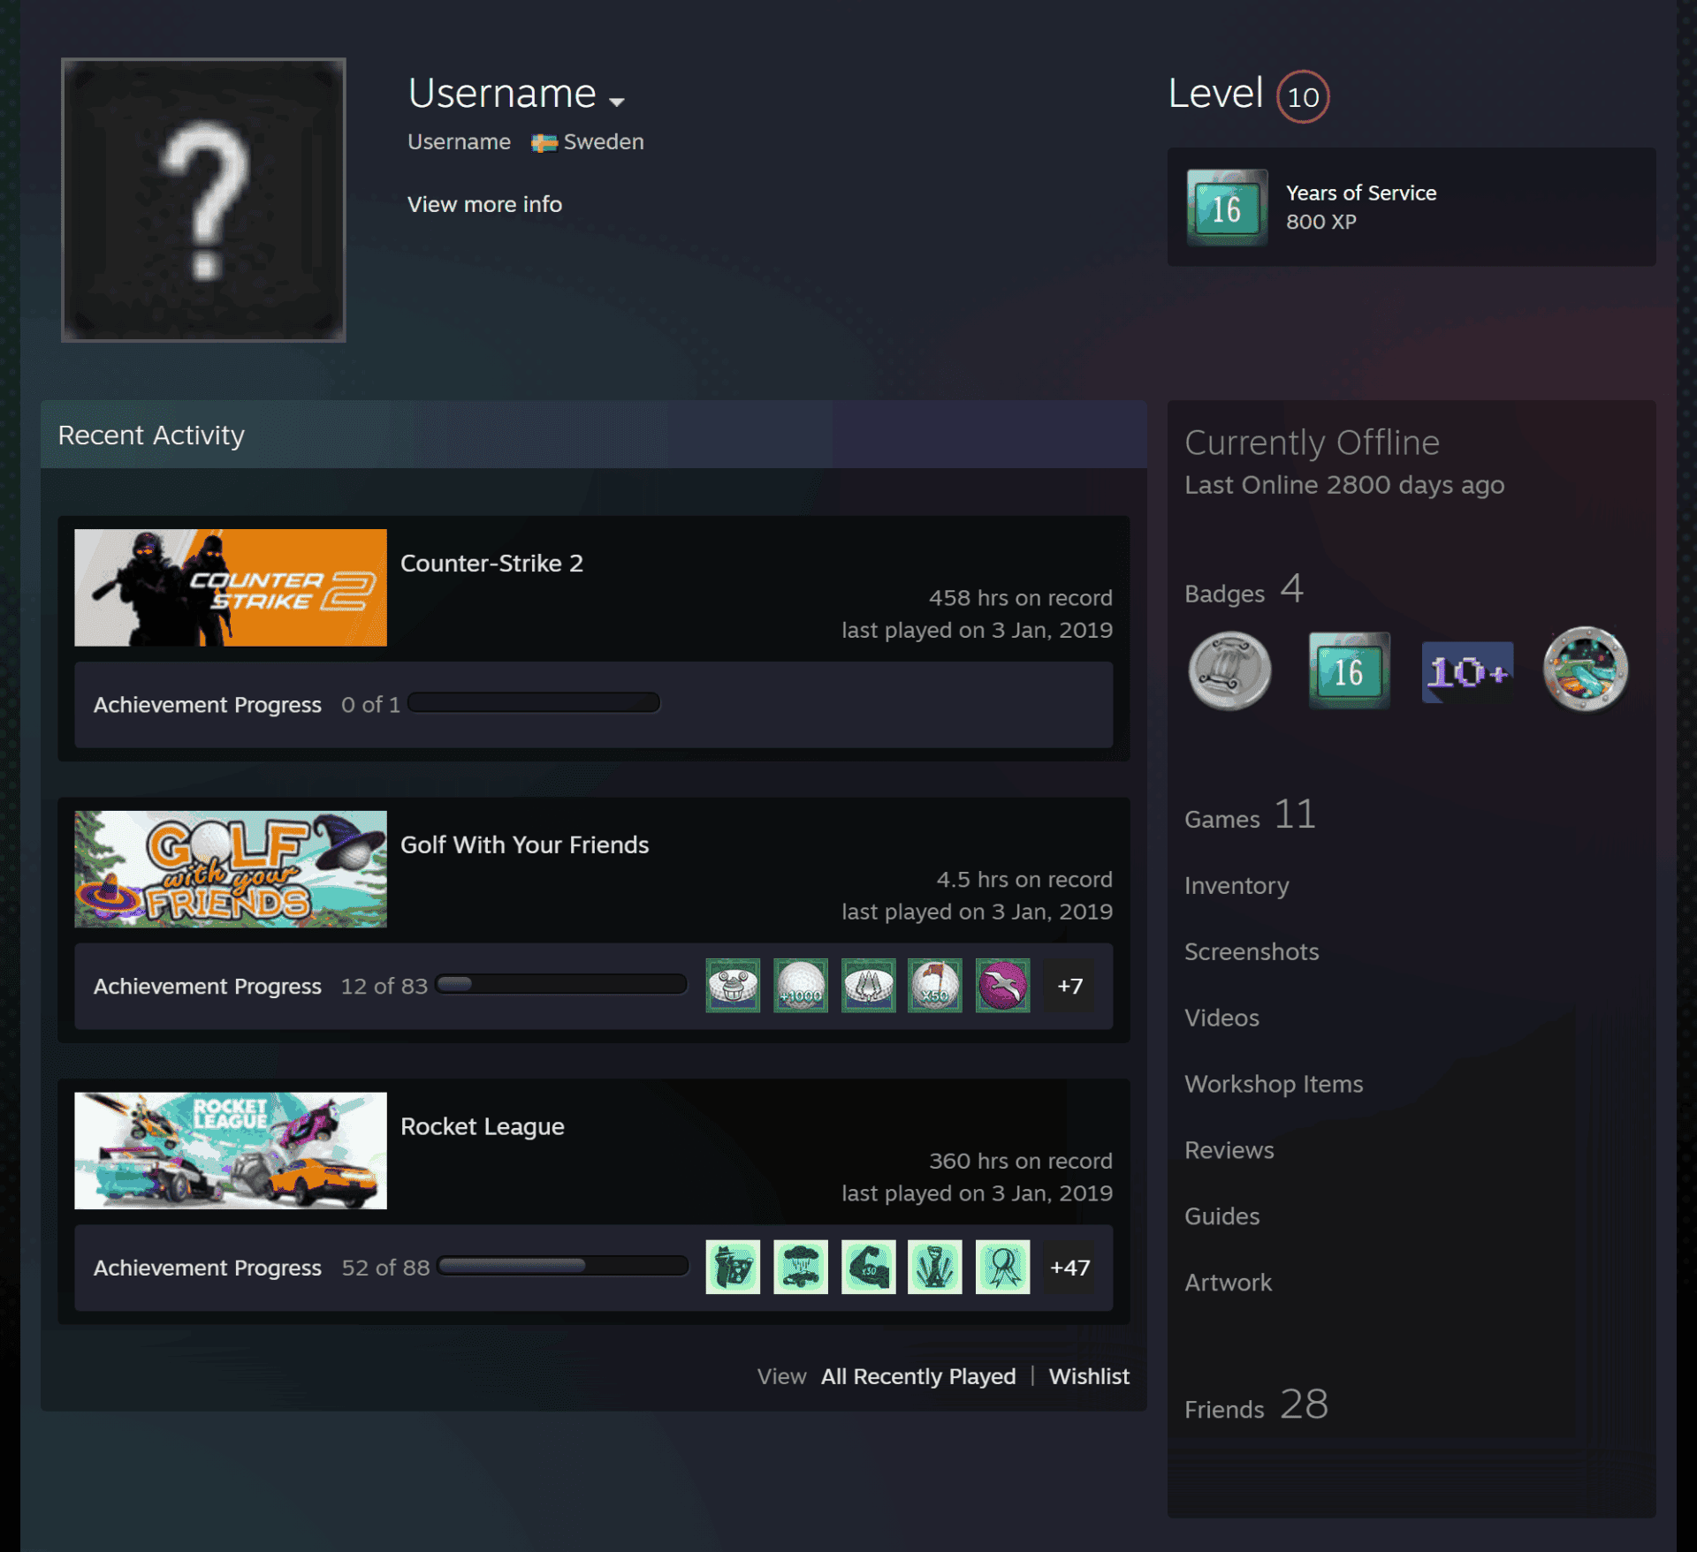Open View more info link

(484, 204)
